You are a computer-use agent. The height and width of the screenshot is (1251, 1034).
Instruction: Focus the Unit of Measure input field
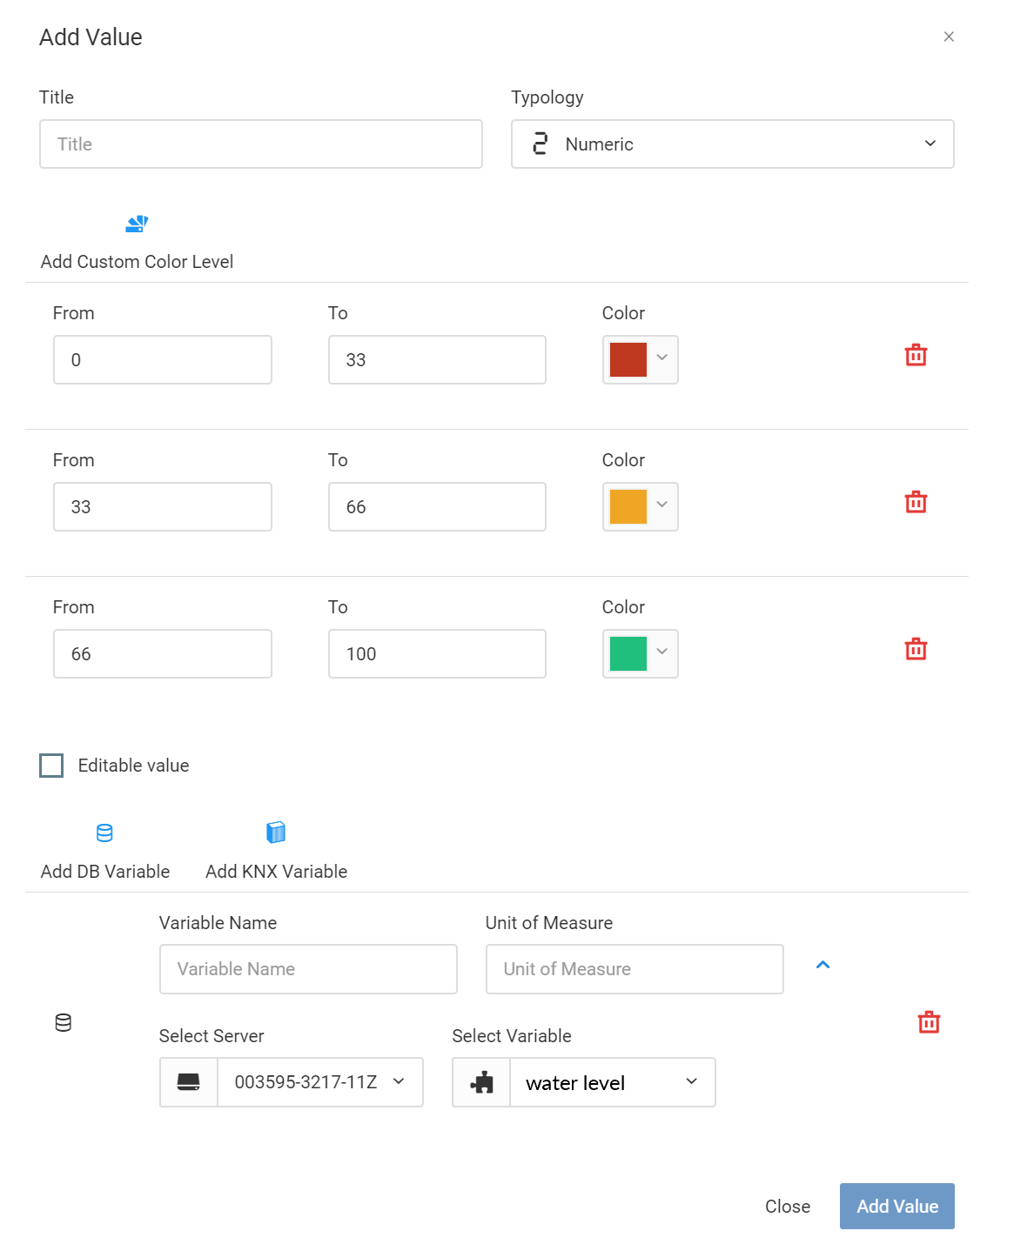(634, 969)
